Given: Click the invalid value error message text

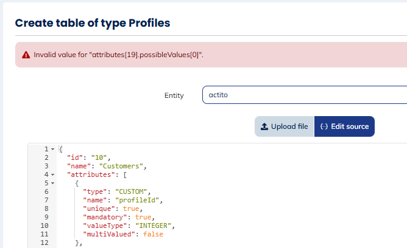Looking at the screenshot, I should (x=118, y=55).
